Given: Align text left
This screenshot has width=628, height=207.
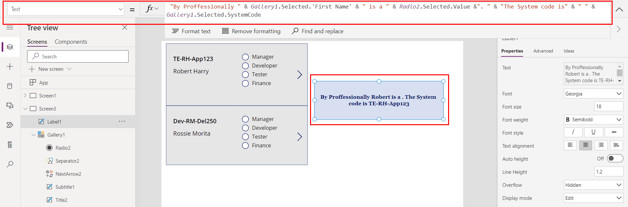Looking at the screenshot, I should [x=570, y=145].
